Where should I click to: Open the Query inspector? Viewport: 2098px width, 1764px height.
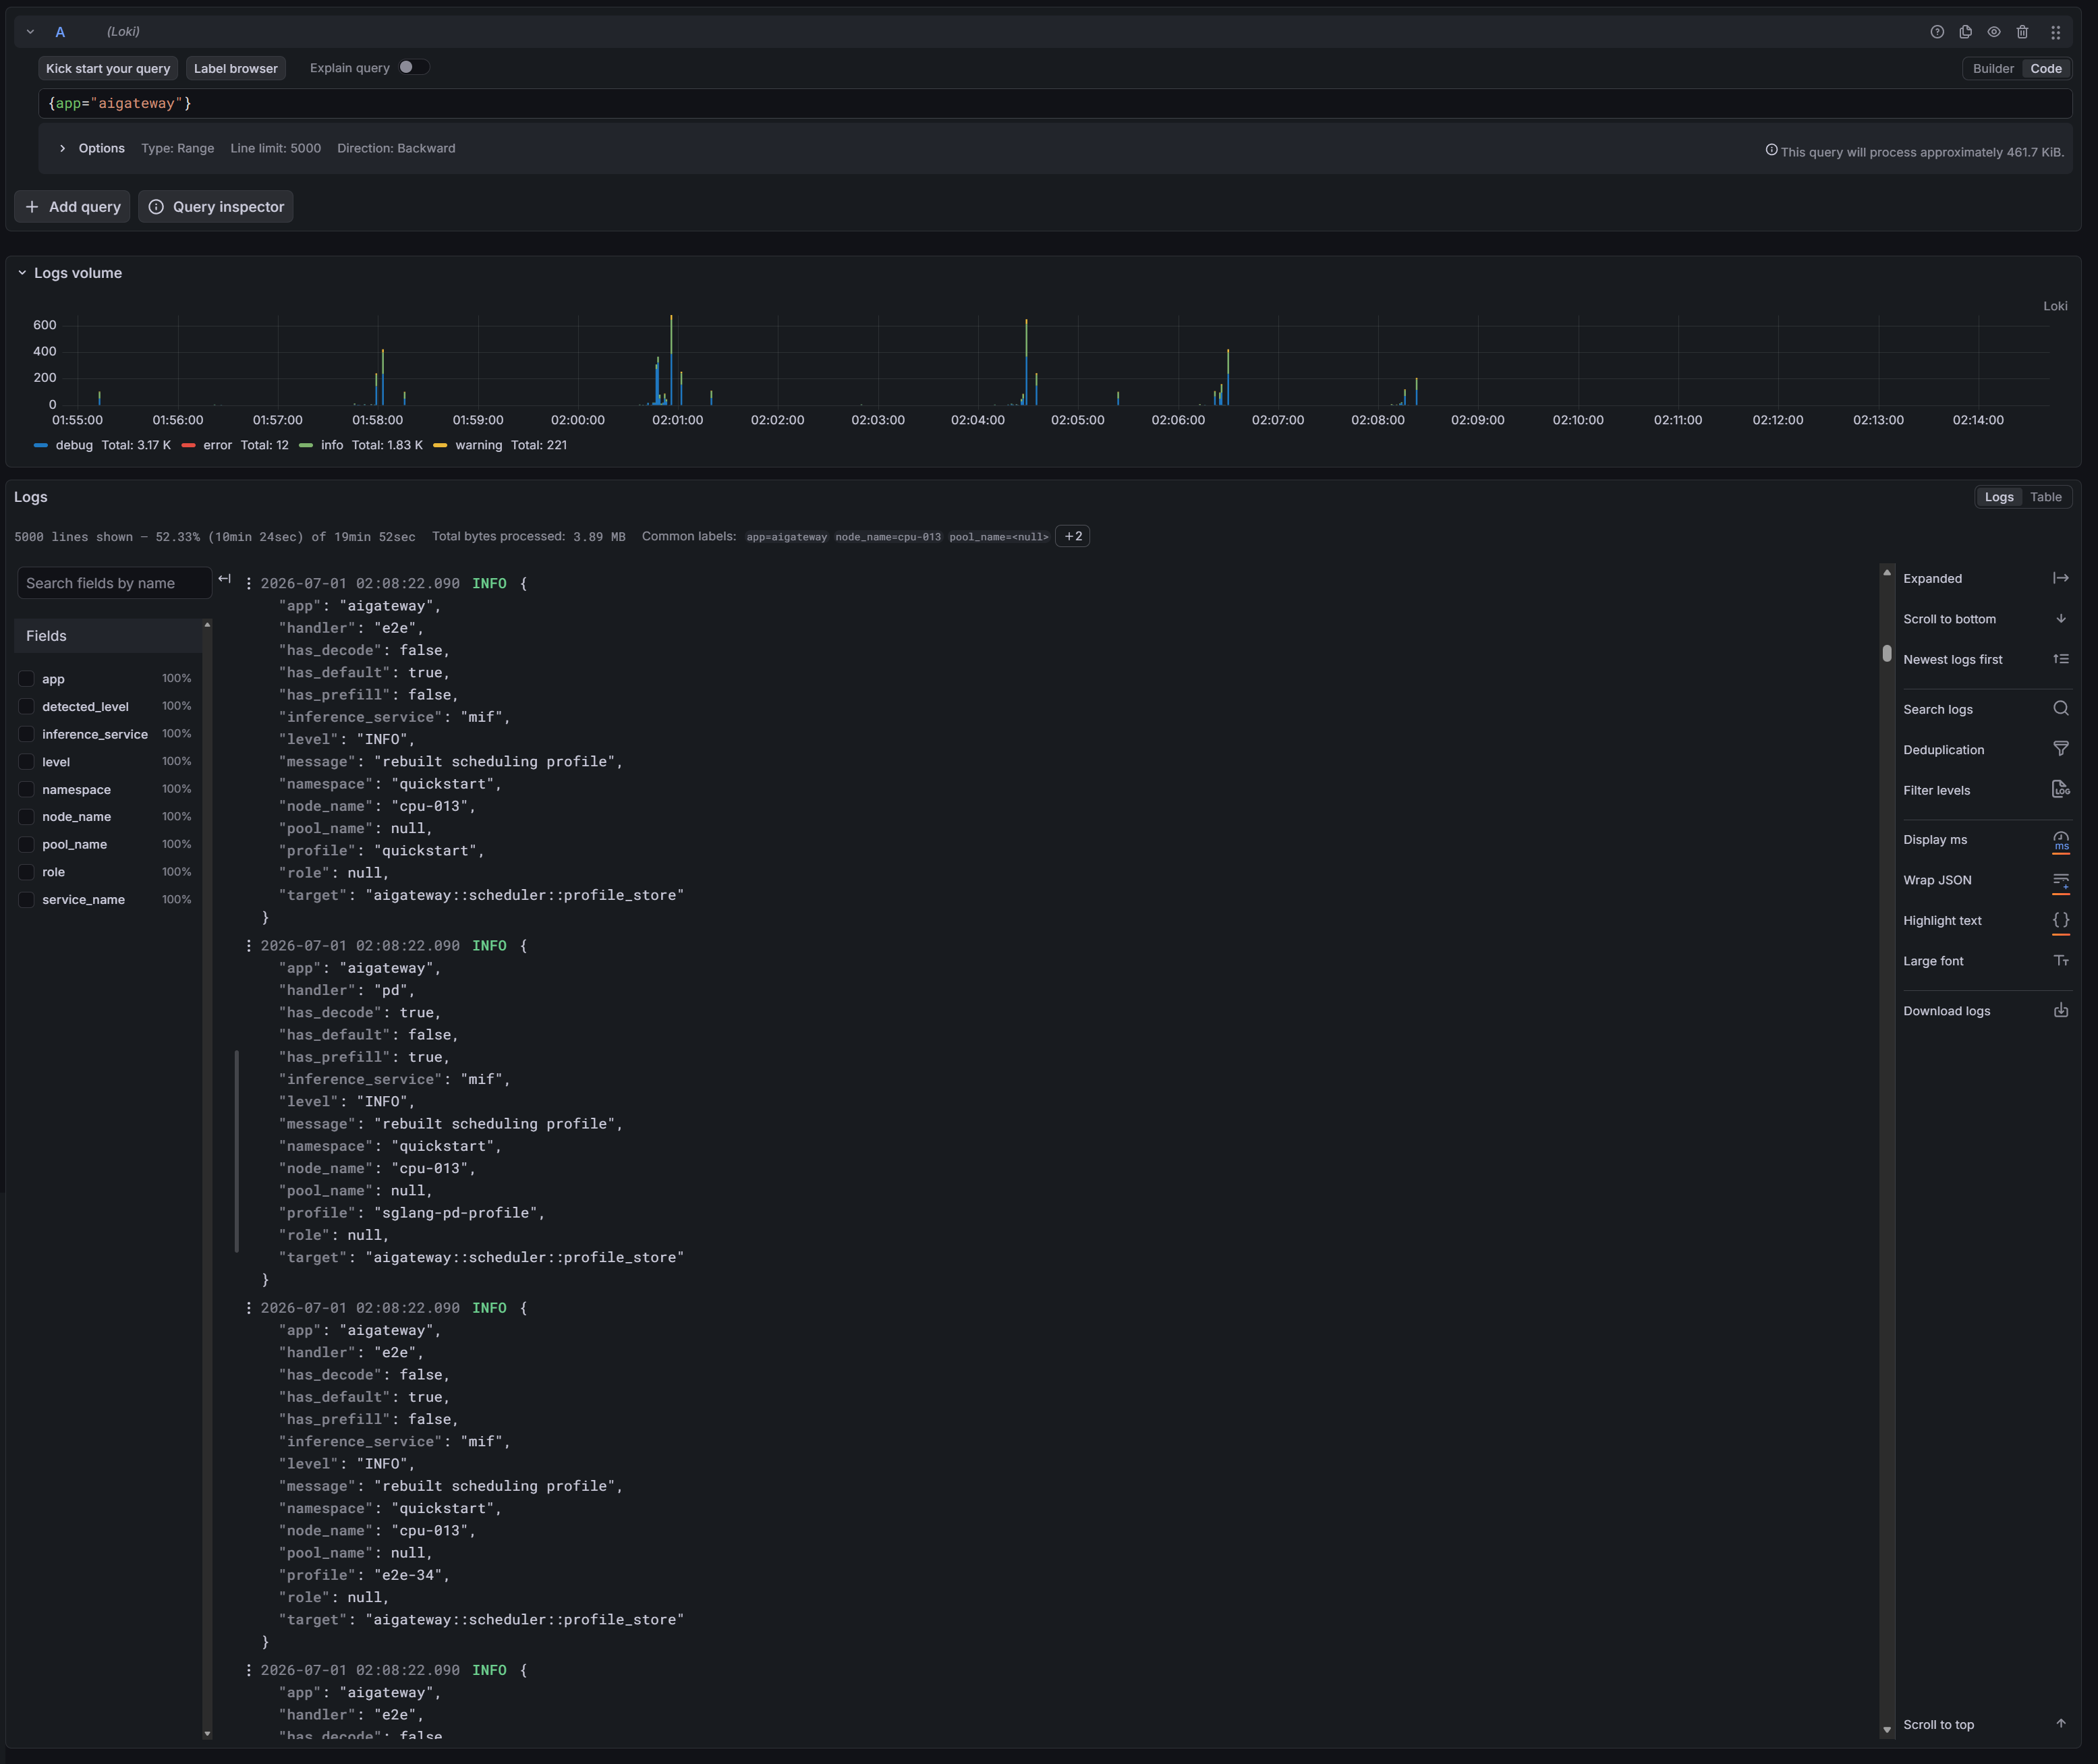click(216, 206)
